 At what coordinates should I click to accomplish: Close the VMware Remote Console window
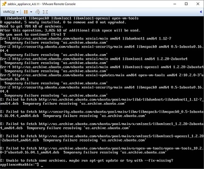[198, 4]
